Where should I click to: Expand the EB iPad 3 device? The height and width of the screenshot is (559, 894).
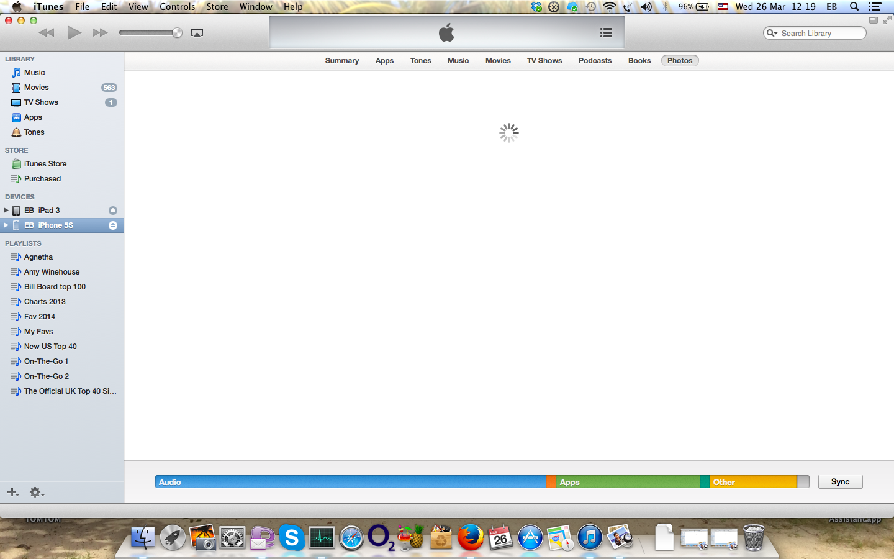click(6, 211)
